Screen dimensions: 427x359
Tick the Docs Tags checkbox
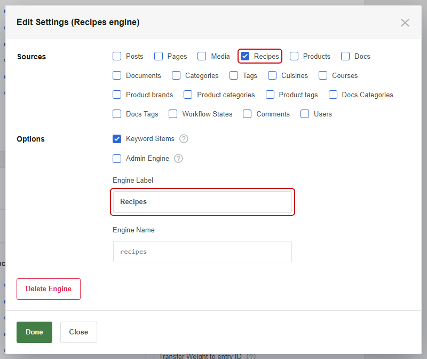[117, 114]
